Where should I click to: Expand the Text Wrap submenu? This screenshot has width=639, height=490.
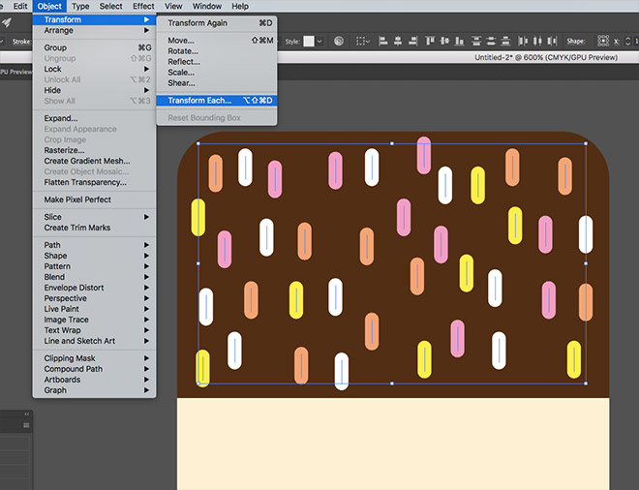[x=94, y=330]
